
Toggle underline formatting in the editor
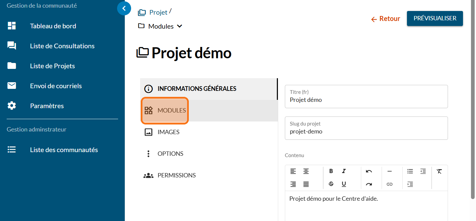pyautogui.click(x=344, y=184)
